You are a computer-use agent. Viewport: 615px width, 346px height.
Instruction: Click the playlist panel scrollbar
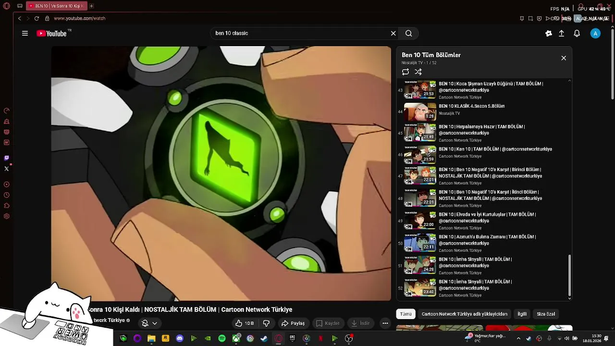click(570, 275)
